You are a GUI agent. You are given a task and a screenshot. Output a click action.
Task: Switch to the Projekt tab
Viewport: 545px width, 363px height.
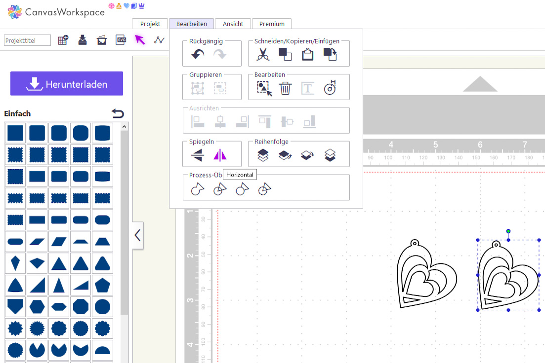click(x=150, y=24)
